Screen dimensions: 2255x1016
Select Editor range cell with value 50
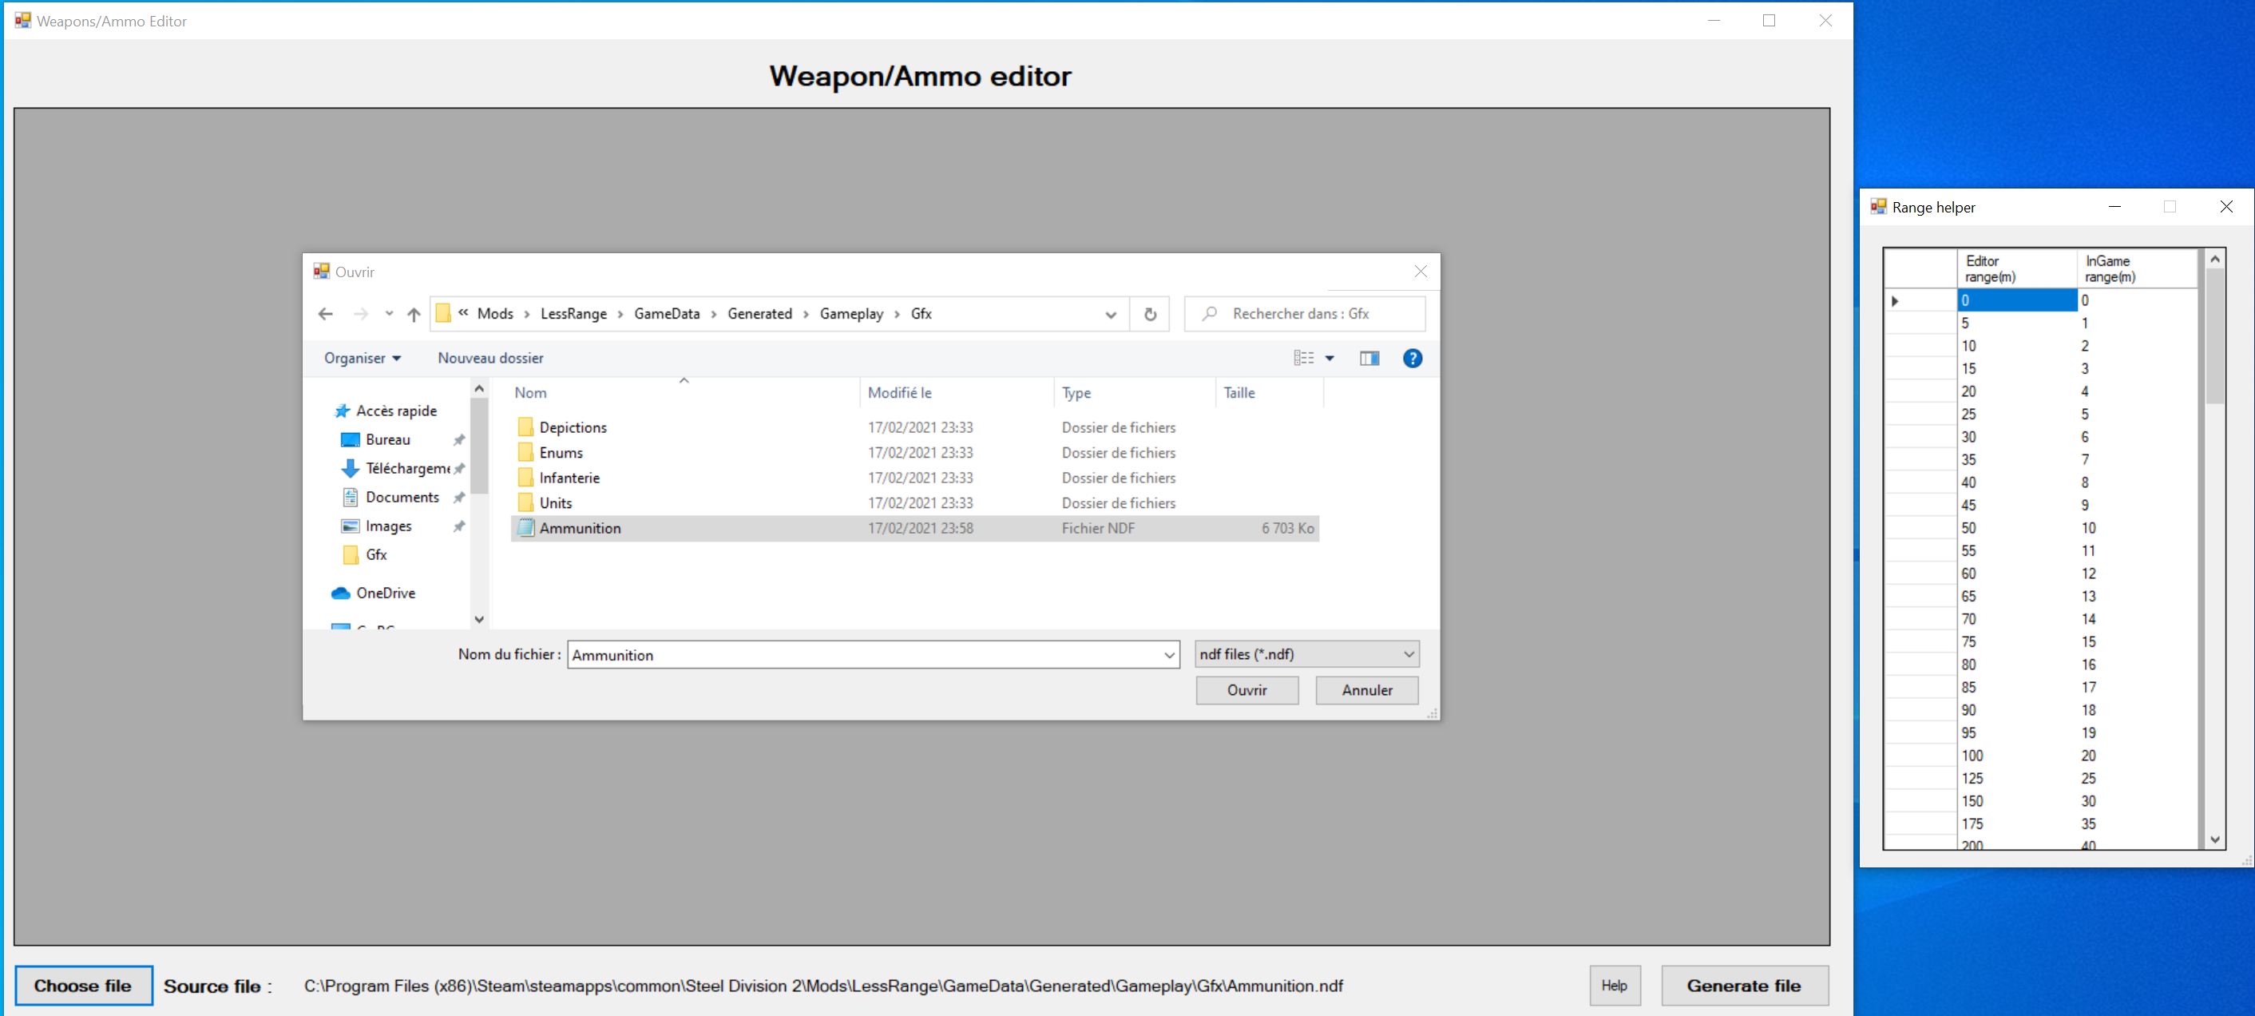(x=2016, y=528)
